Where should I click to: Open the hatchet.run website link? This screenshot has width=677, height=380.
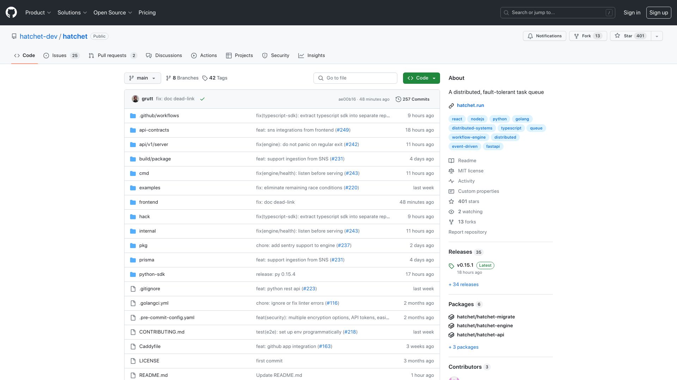pyautogui.click(x=470, y=106)
